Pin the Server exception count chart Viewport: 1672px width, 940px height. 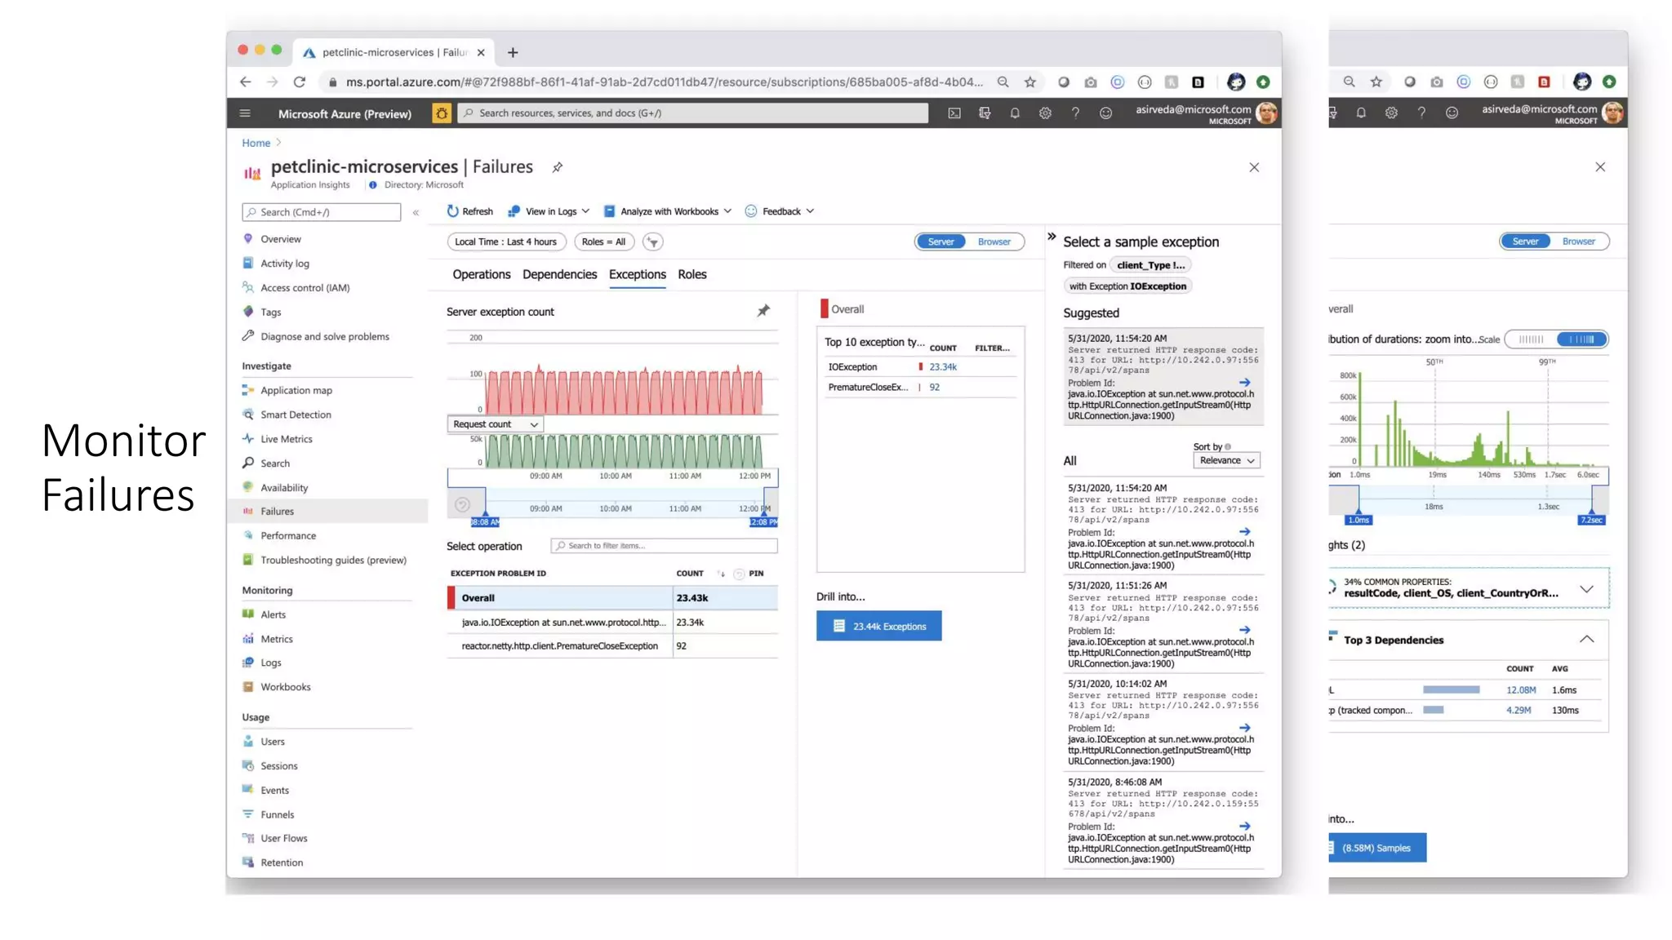(x=763, y=311)
